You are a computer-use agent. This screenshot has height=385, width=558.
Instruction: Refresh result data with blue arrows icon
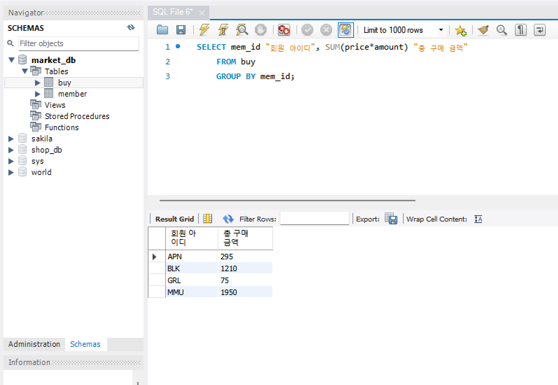pyautogui.click(x=228, y=219)
